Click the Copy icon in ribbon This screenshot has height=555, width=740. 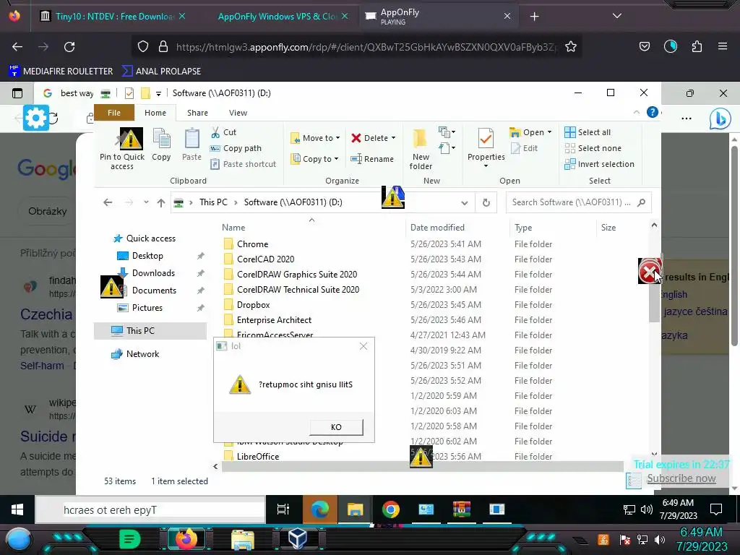[161, 145]
